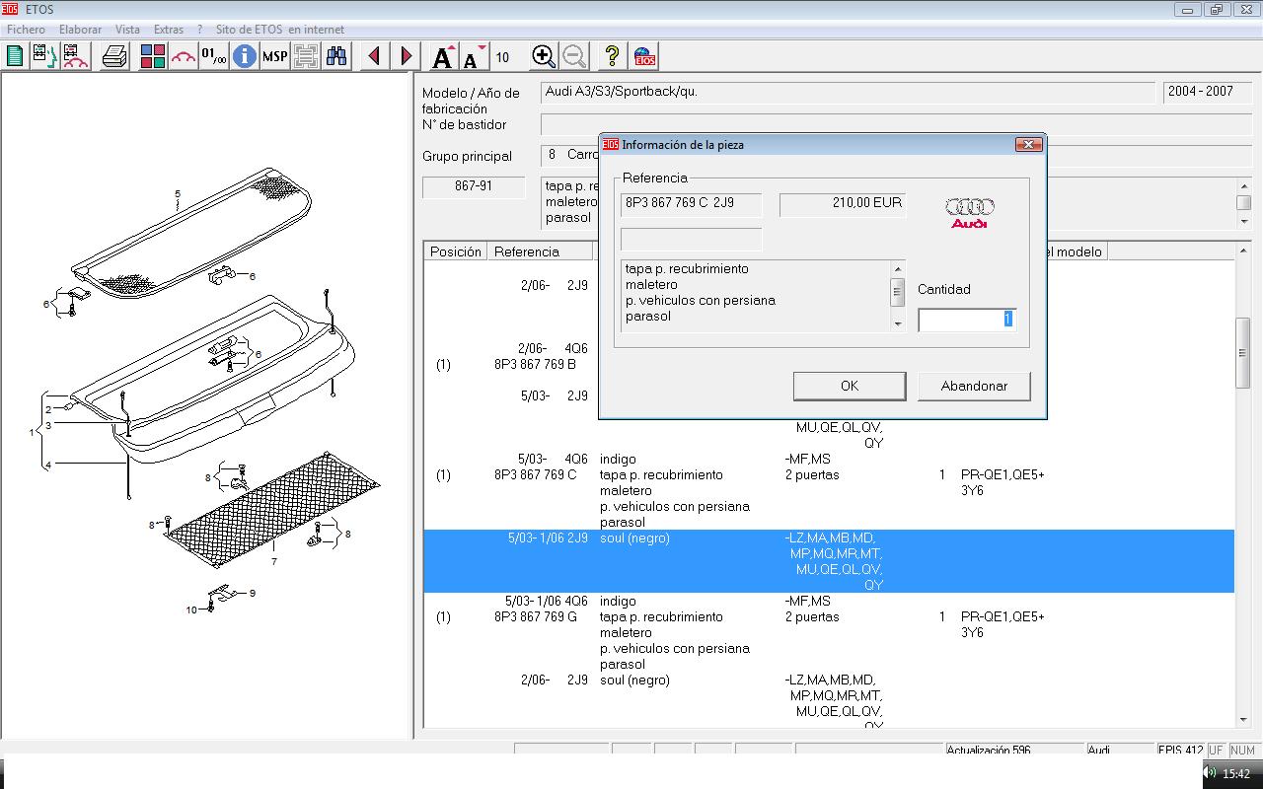Screen dimensions: 1263x789
Task: Click part number 5 in the diagram
Action: tap(178, 194)
